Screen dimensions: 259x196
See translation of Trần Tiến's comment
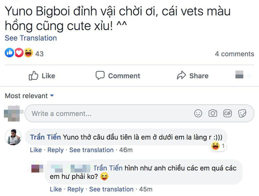pos(91,150)
